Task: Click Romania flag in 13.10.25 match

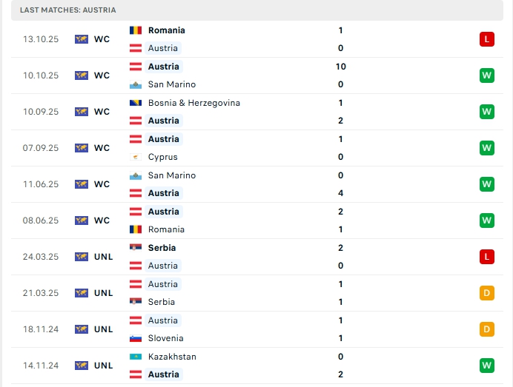Action: [x=136, y=30]
